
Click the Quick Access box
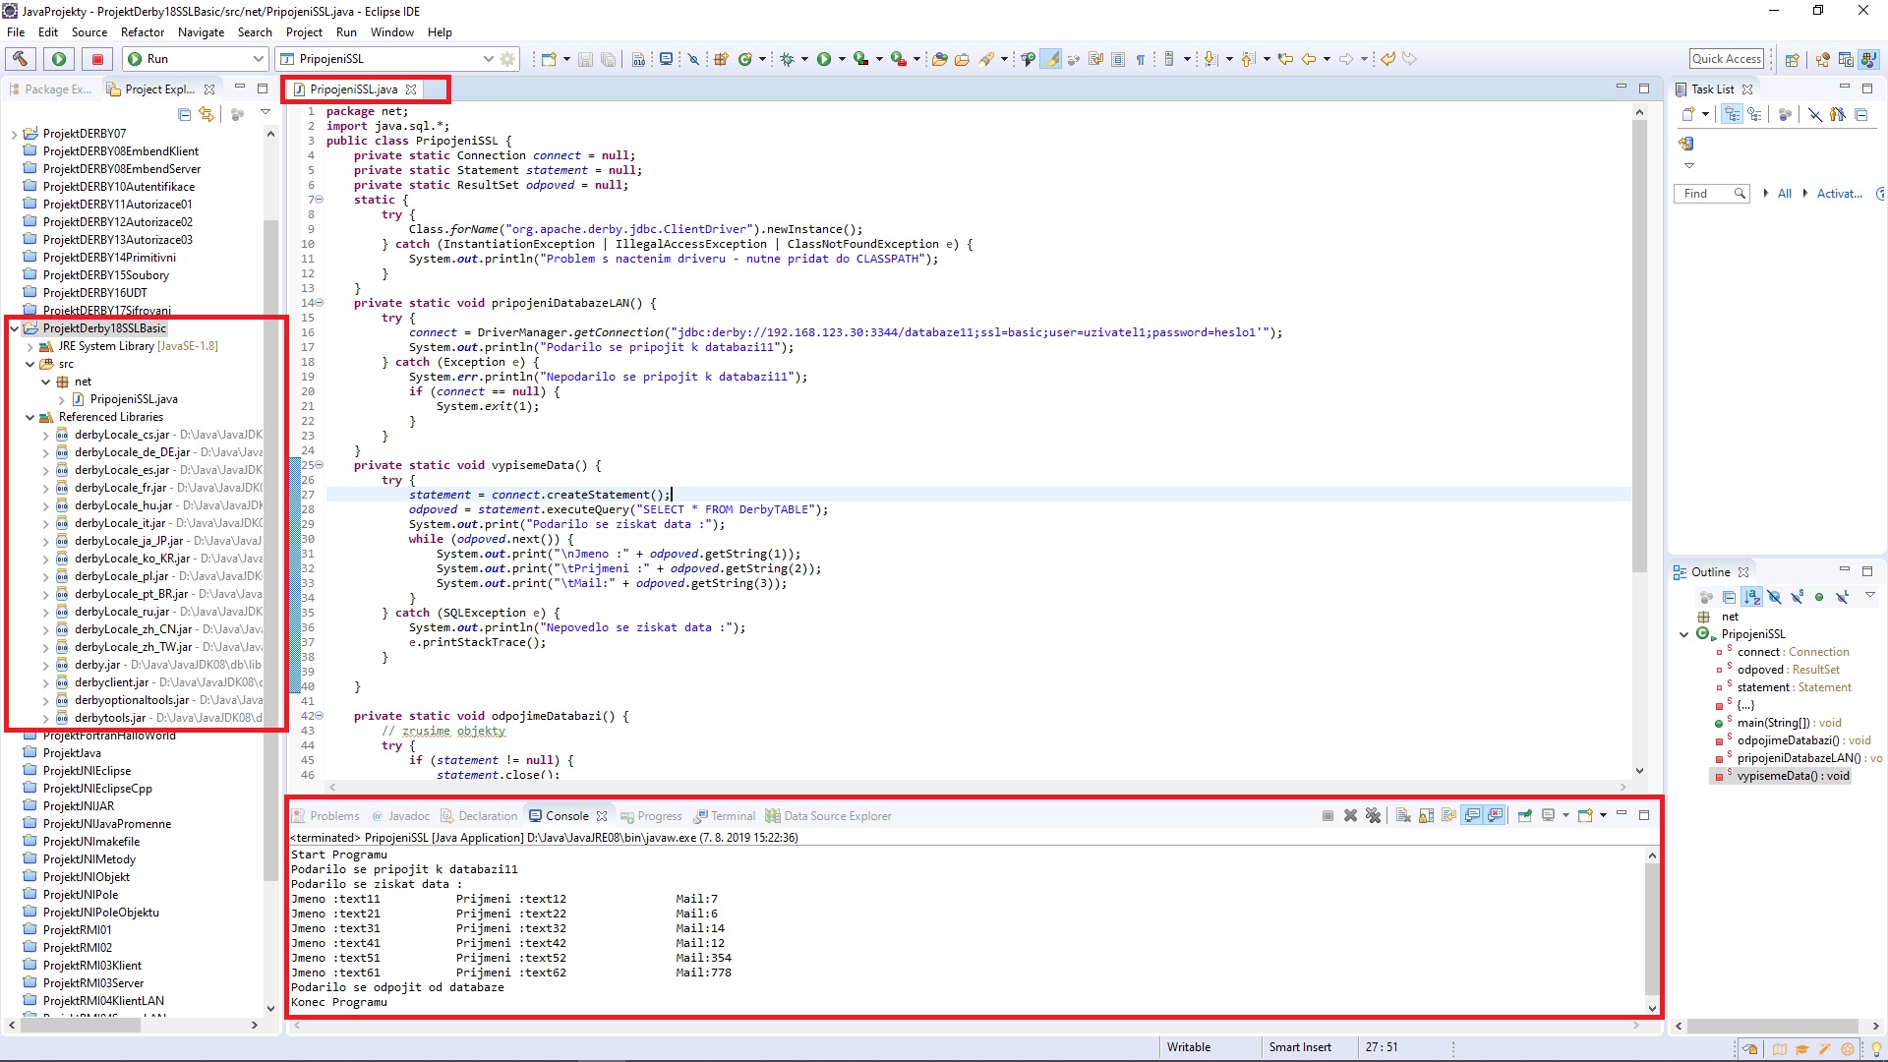tap(1726, 59)
